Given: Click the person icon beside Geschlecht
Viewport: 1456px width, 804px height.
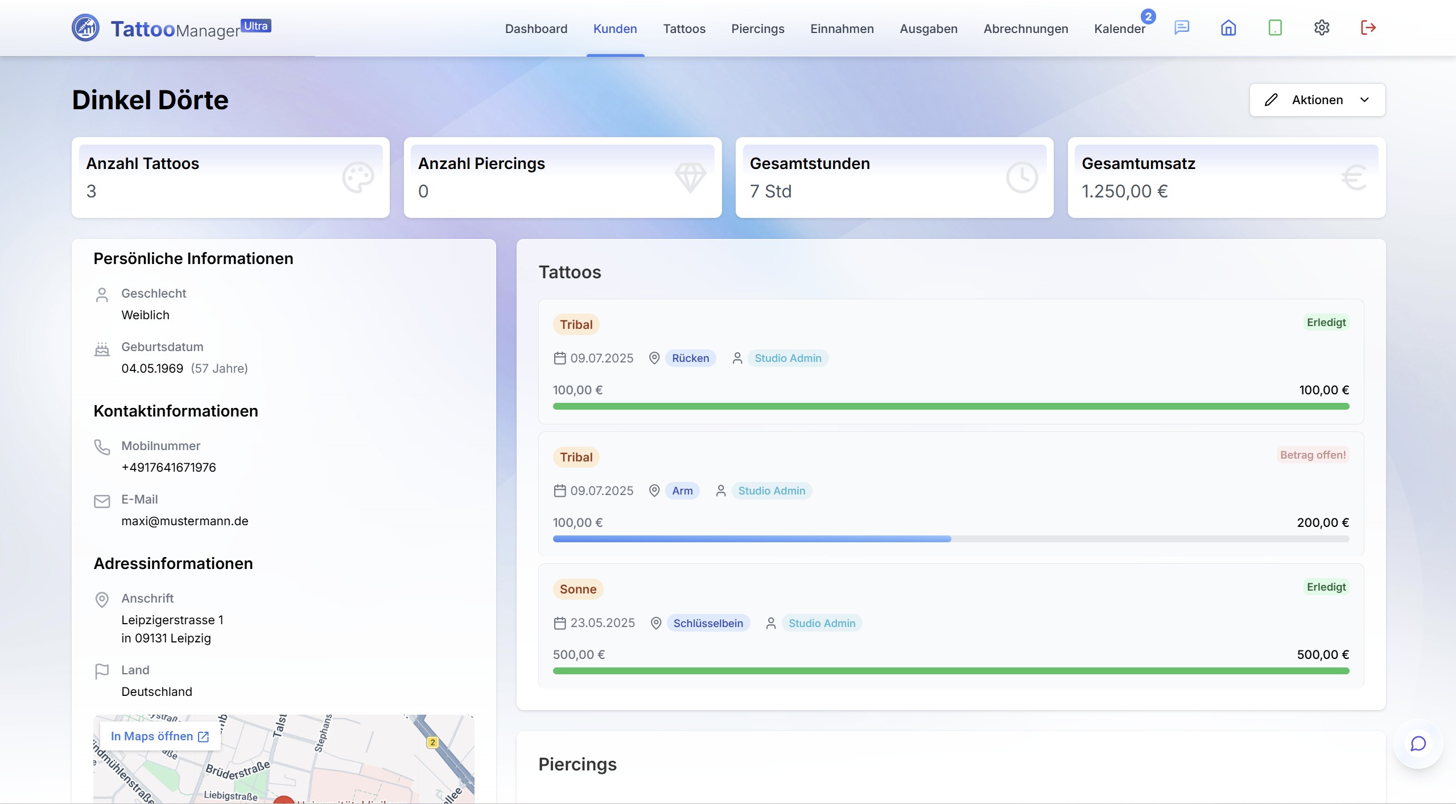Looking at the screenshot, I should tap(102, 295).
